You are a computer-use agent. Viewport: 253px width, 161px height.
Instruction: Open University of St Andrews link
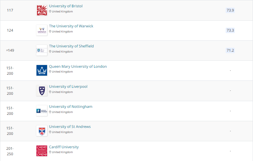tap(70, 127)
